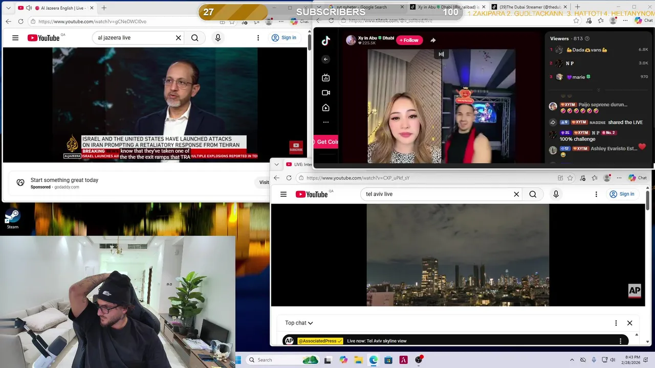Select the Al Jazeera English Live tab

coord(56,8)
